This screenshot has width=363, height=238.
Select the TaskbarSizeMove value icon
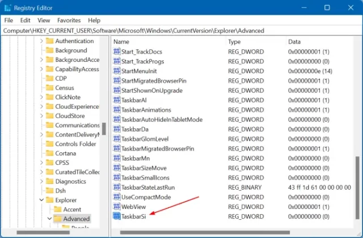[x=117, y=168]
